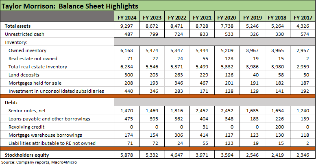Select FY 2024 unrestricted cash value 487
The image size is (316, 166).
(129, 34)
